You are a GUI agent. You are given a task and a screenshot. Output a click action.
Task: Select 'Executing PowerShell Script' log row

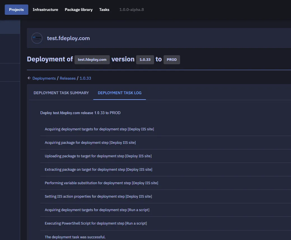pyautogui.click(x=166, y=223)
